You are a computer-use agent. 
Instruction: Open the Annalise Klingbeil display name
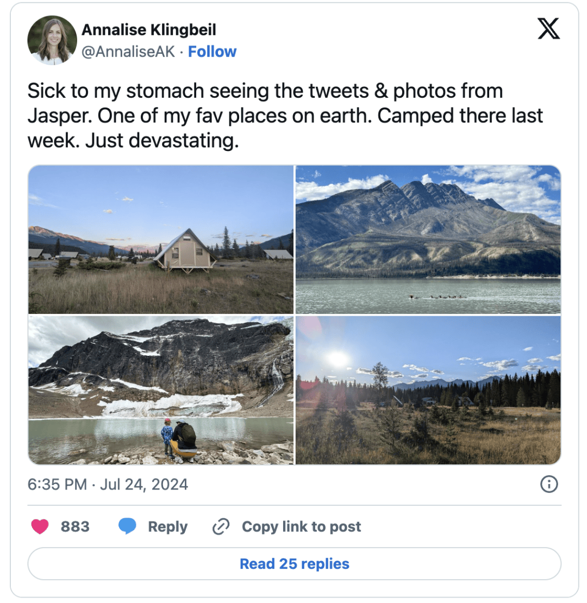click(x=149, y=30)
